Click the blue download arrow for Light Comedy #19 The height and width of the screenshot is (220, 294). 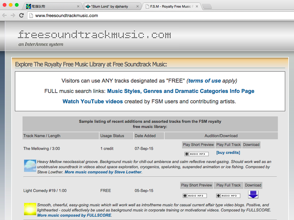click(253, 194)
